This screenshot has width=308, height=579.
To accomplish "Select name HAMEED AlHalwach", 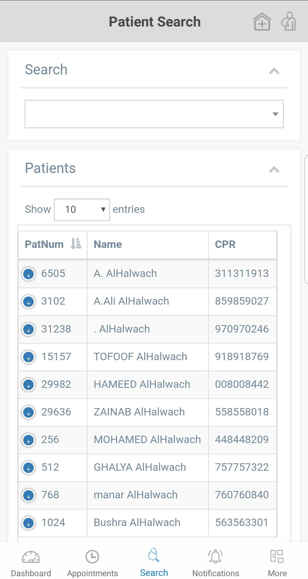I will (142, 384).
